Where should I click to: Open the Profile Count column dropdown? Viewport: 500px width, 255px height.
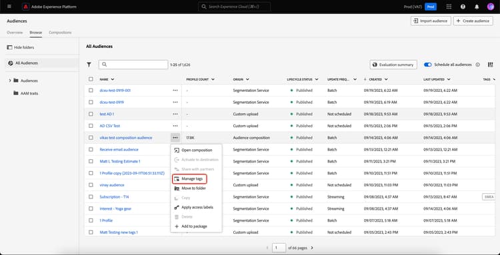click(213, 79)
